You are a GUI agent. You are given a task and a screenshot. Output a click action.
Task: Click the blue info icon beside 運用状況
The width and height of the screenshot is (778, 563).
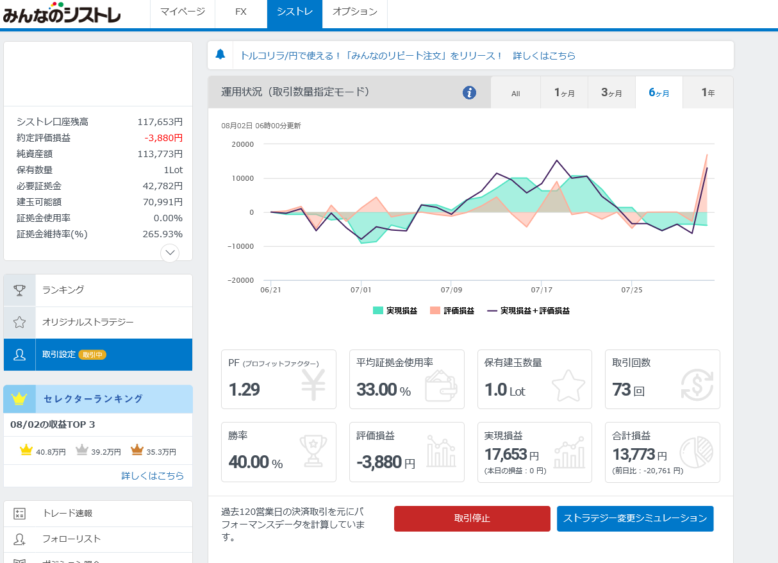(x=469, y=93)
